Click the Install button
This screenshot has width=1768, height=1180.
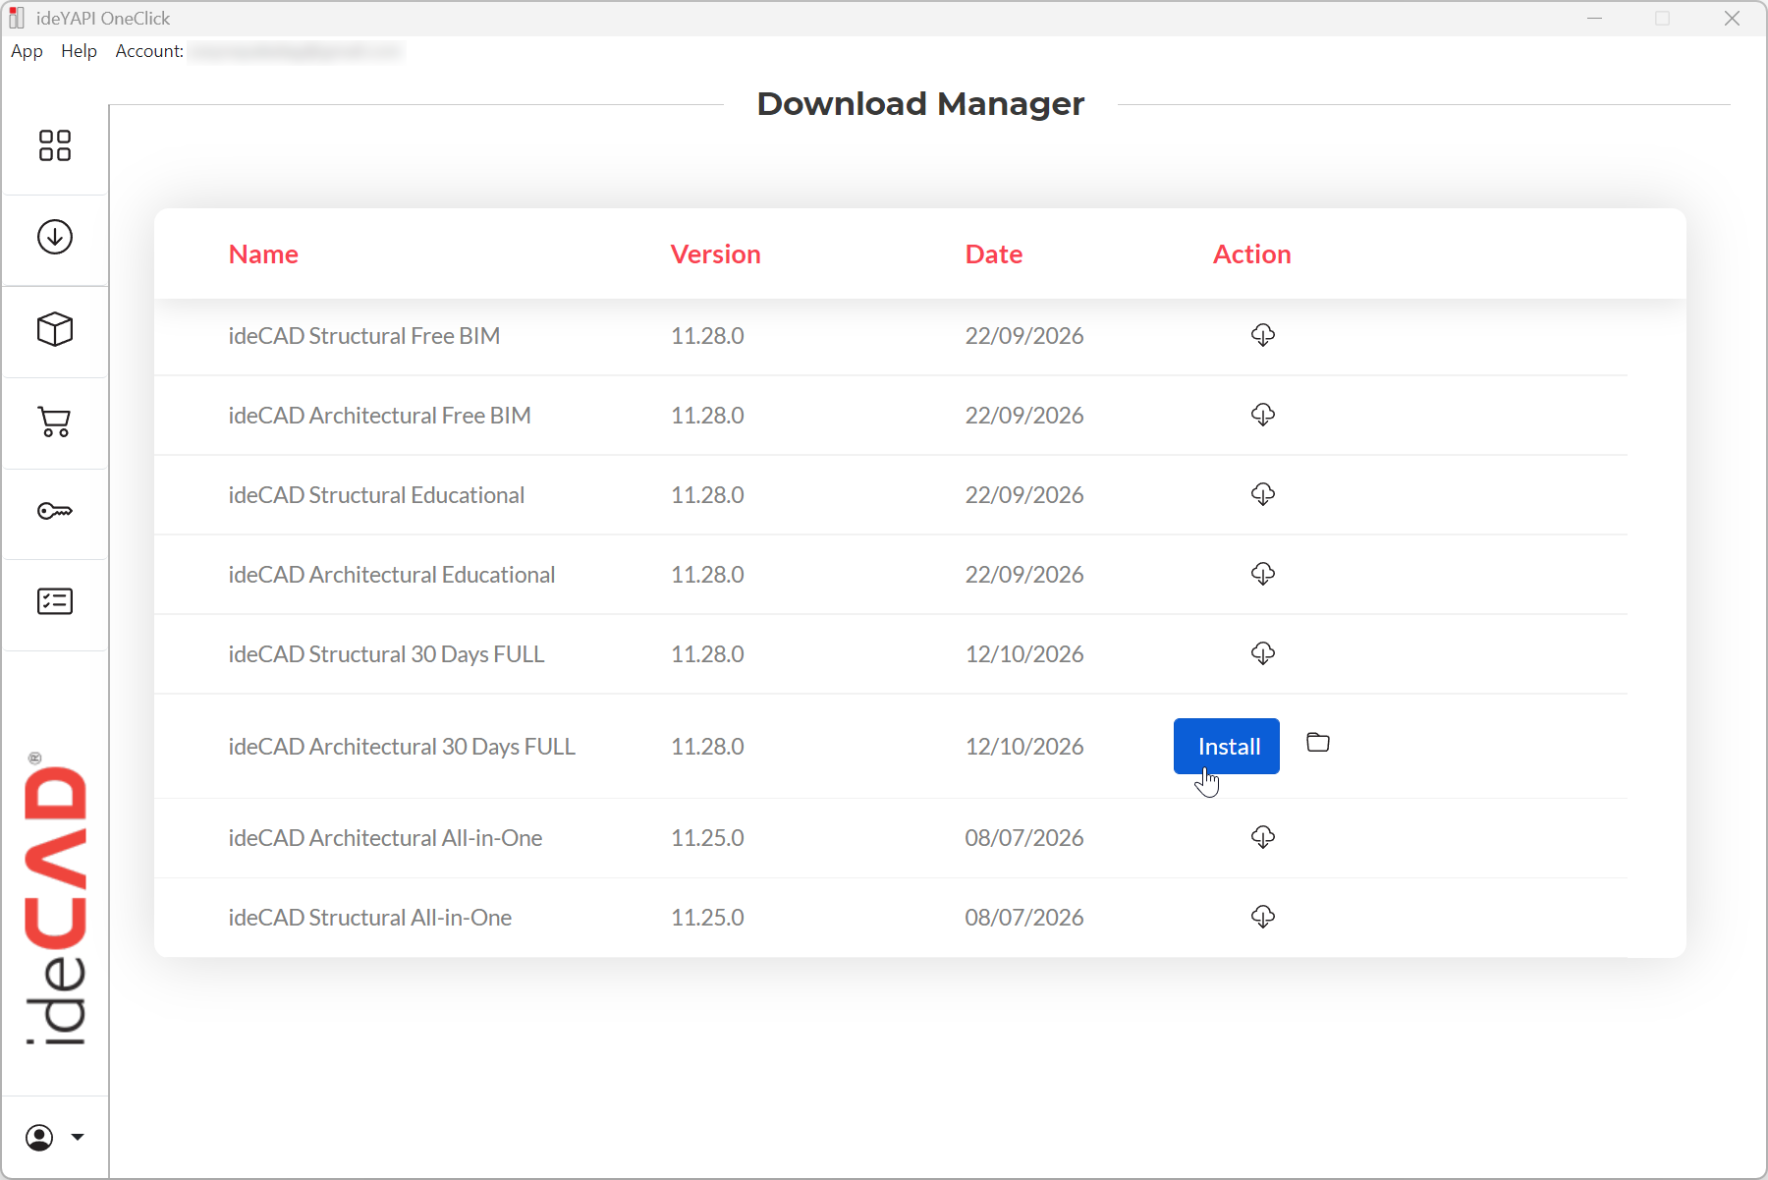point(1227,747)
